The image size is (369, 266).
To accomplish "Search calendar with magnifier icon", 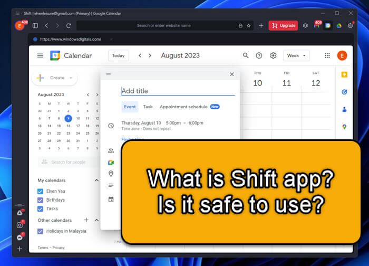I will (x=246, y=55).
